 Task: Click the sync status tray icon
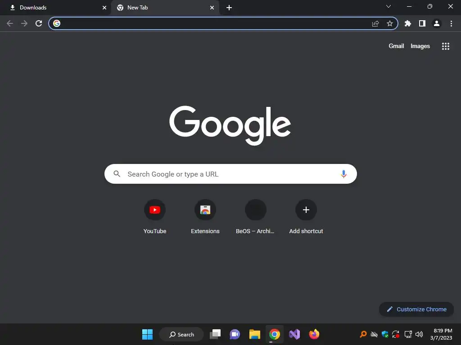click(x=396, y=334)
